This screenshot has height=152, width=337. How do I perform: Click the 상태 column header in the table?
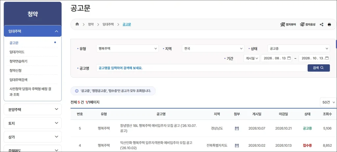tap(307, 114)
